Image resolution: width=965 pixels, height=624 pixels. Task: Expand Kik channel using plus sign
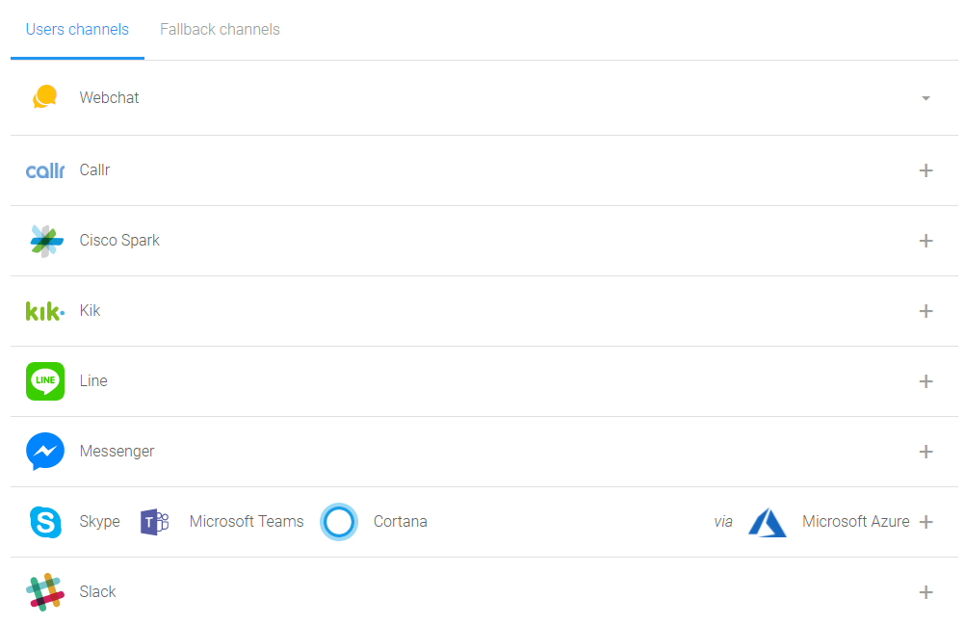(926, 311)
